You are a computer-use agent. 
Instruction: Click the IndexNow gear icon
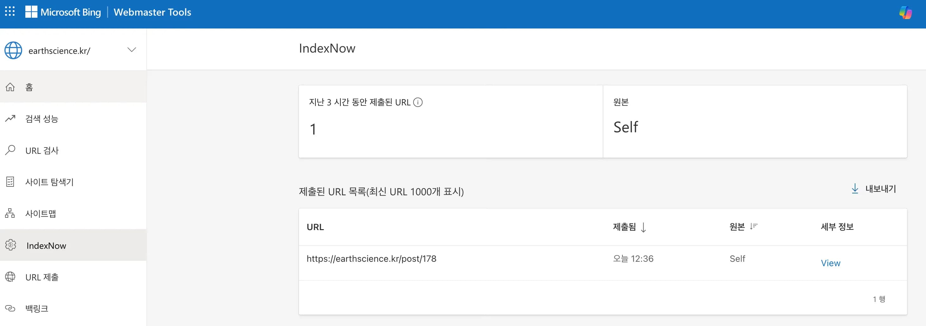tap(10, 245)
